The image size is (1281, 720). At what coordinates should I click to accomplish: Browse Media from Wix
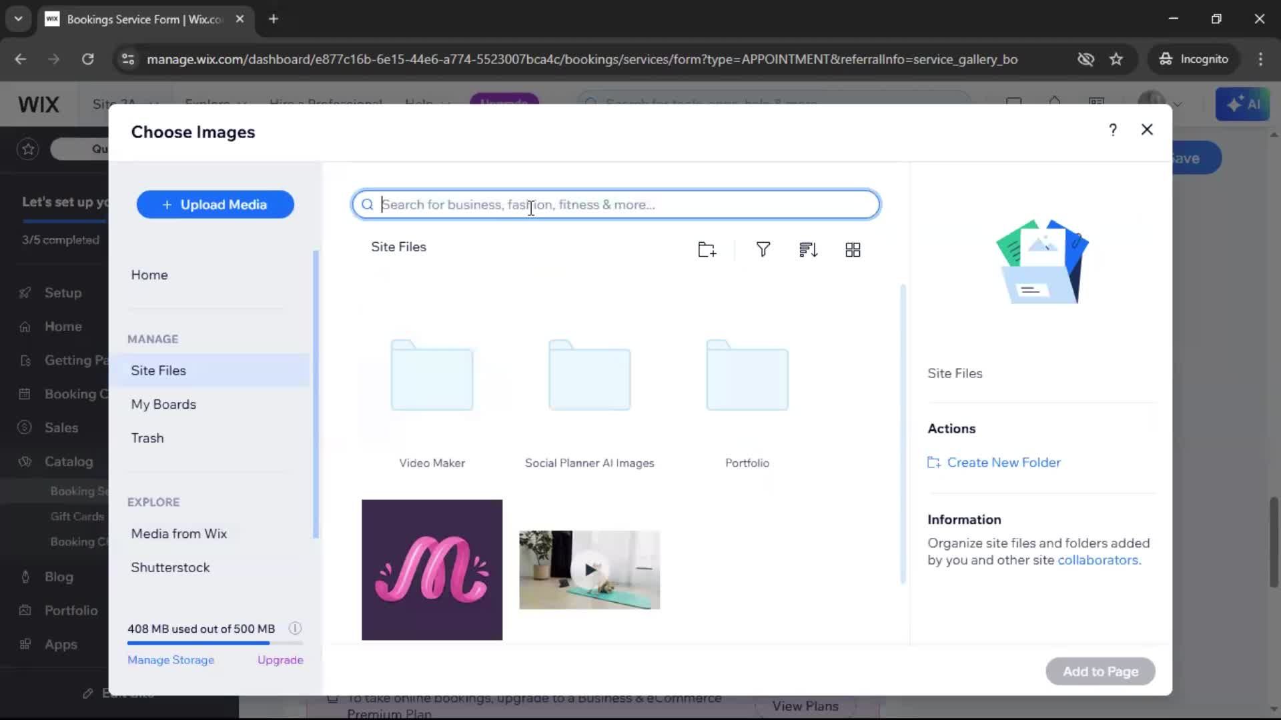tap(179, 534)
